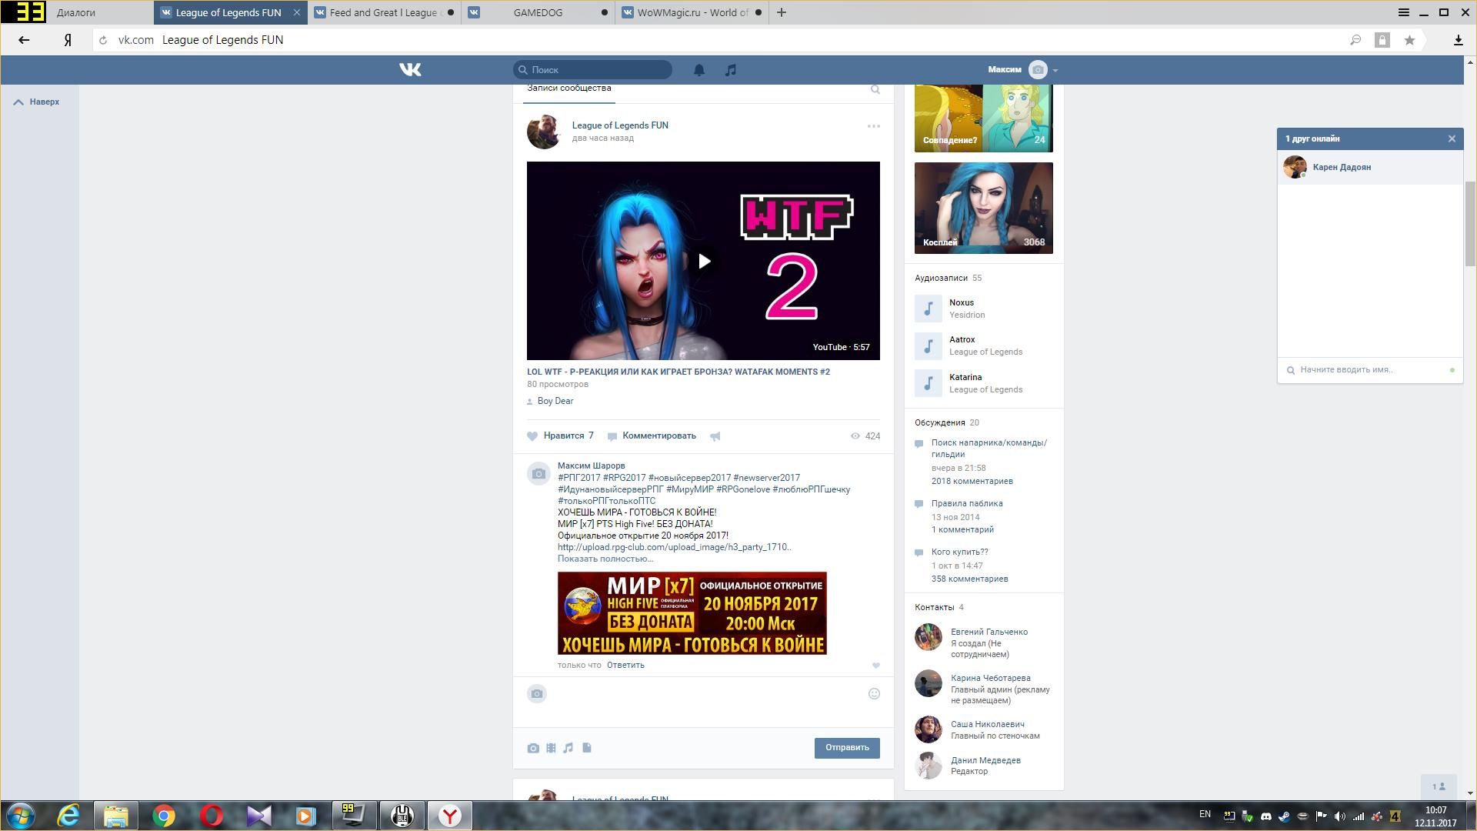1477x831 pixels.
Task: Open post options three-dots menu
Action: pyautogui.click(x=873, y=126)
